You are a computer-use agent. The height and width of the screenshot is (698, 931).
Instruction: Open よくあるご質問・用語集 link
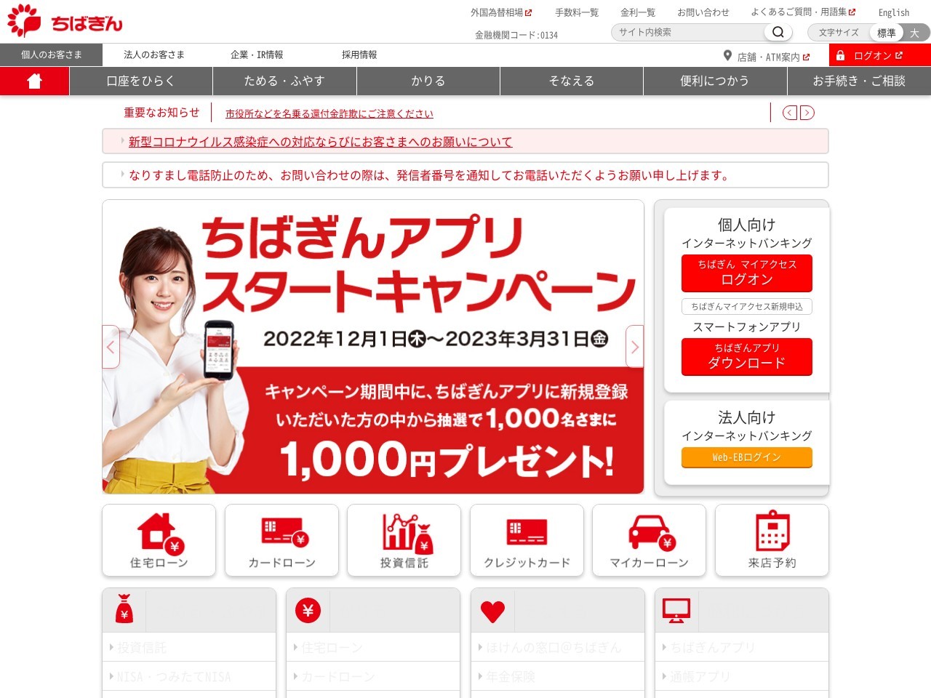pos(803,12)
